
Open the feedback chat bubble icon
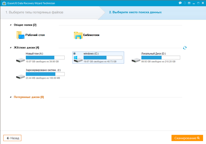point(180,3)
